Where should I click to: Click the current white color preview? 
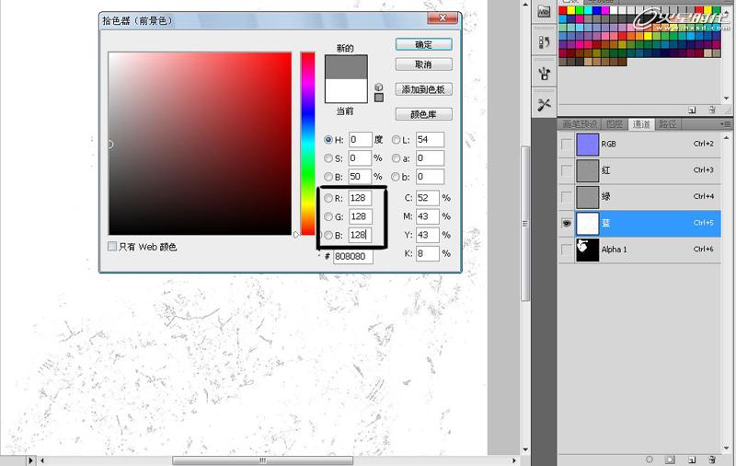[346, 90]
